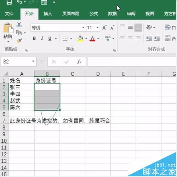177x177 pixels.
Task: Click the Cancel X in formula bar
Action: (x=54, y=62)
